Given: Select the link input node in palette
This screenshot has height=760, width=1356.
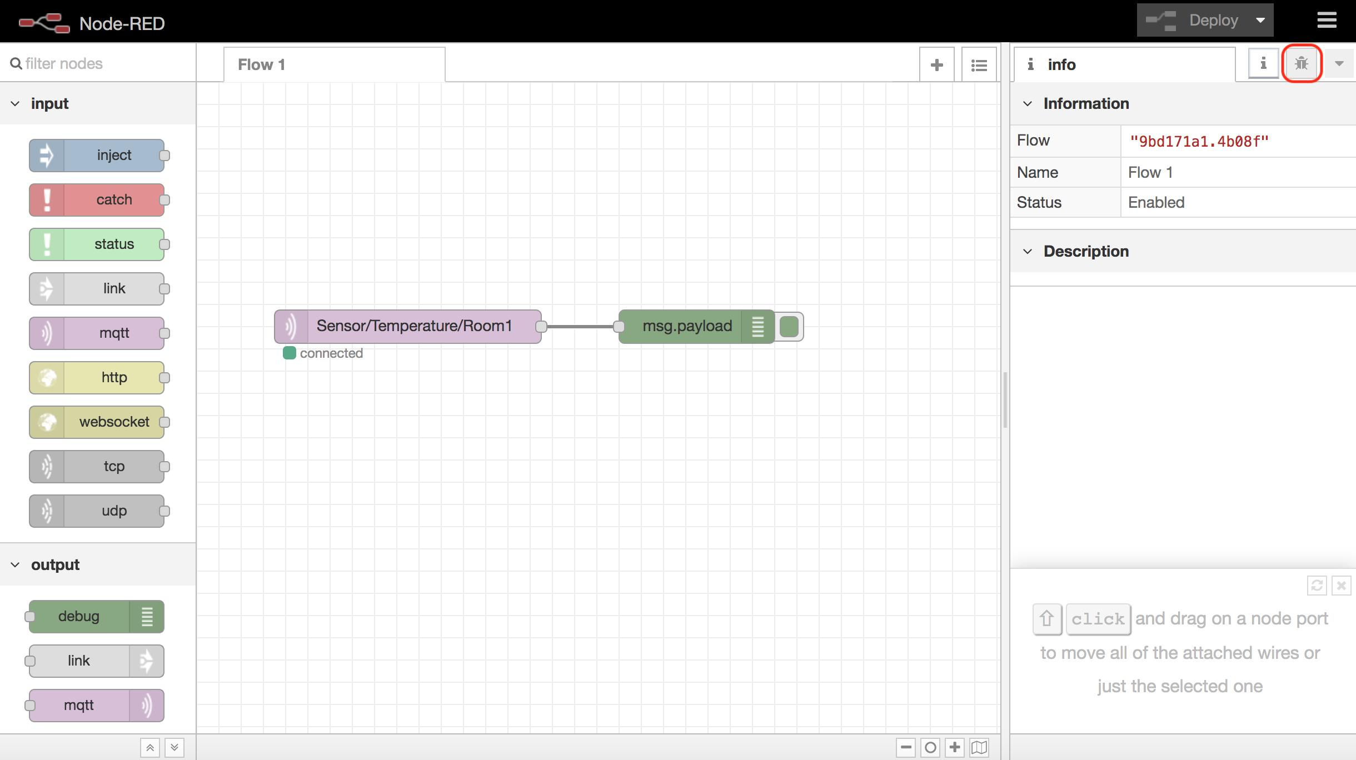Looking at the screenshot, I should pos(97,288).
